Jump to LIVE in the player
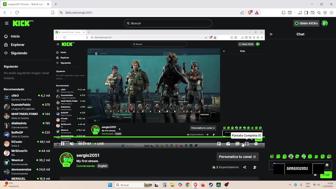The image size is (336, 189). (99, 144)
